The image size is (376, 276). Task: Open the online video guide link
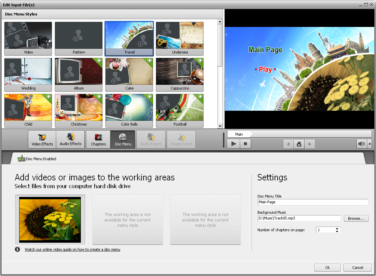pyautogui.click(x=72, y=249)
